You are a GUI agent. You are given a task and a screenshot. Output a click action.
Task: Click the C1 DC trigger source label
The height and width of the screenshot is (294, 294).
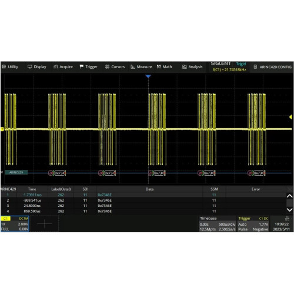click(263, 219)
